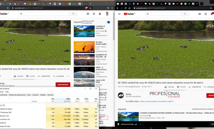Click left browser page vertical scrollbar
214x129 pixels.
tap(114, 27)
